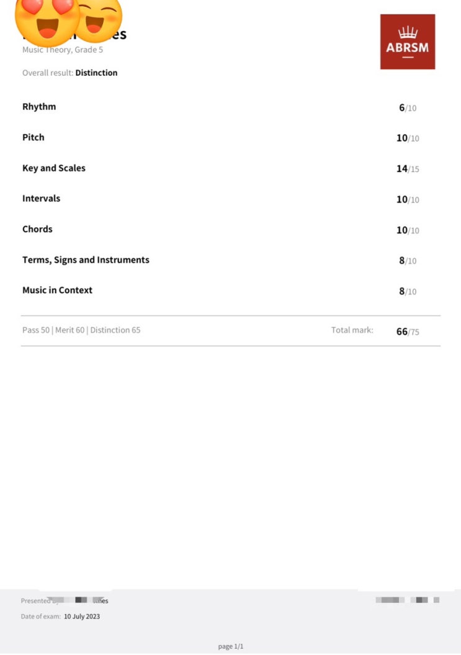The image size is (461, 655).
Task: Click the page 1/1 indicator
Action: (231, 646)
